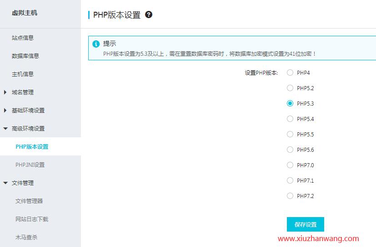The image size is (376, 247).
Task: Open 木马查杀 in the sidebar
Action: [x=26, y=237]
